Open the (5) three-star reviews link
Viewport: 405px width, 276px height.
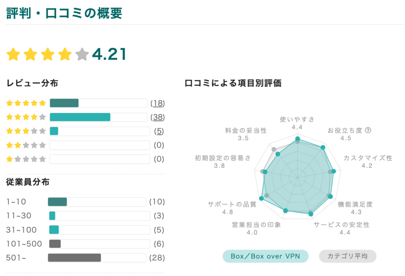pyautogui.click(x=159, y=131)
